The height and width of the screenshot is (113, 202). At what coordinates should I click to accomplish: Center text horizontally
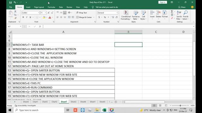point(61,17)
